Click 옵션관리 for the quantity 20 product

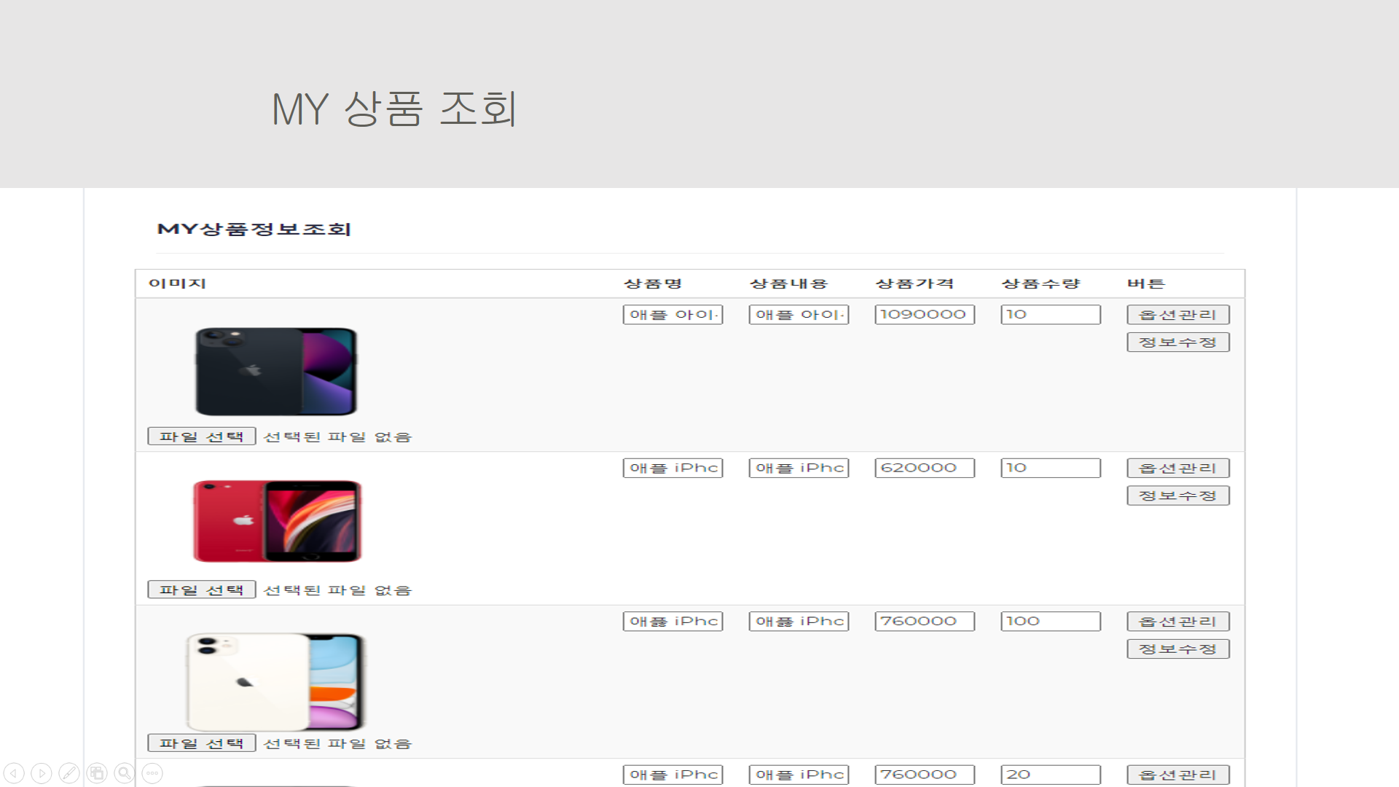[1178, 775]
